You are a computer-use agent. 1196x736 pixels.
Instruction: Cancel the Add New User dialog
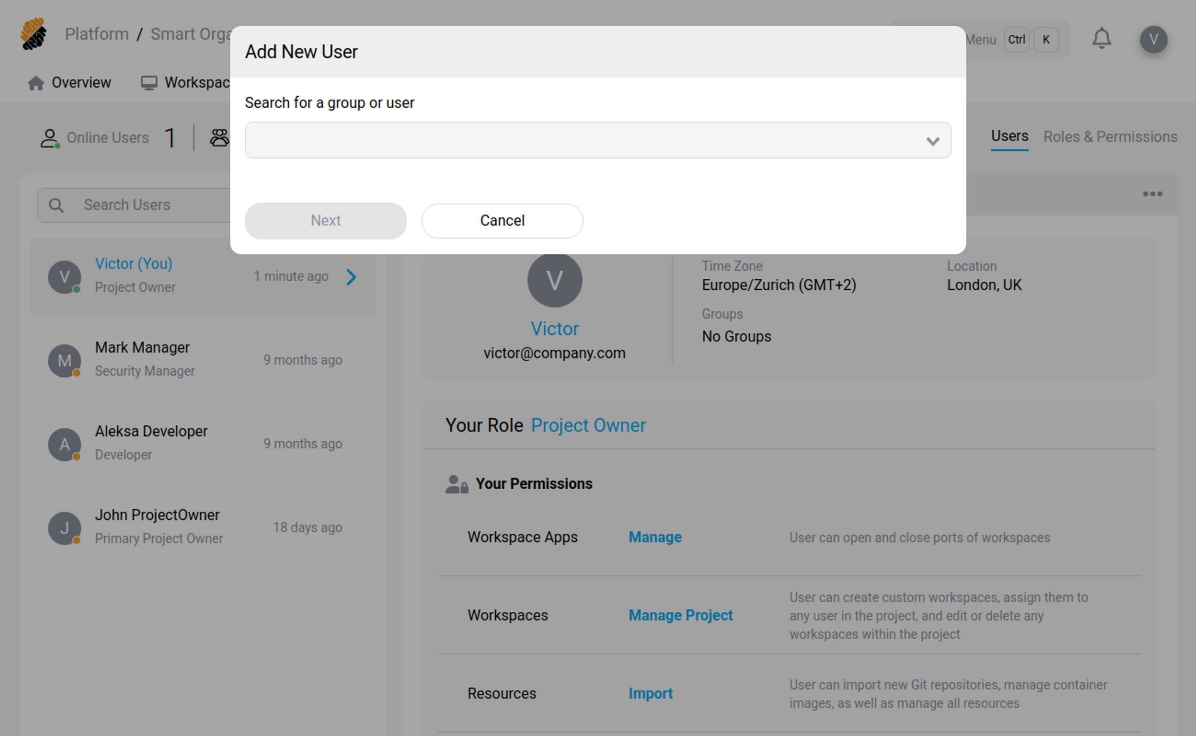click(502, 221)
